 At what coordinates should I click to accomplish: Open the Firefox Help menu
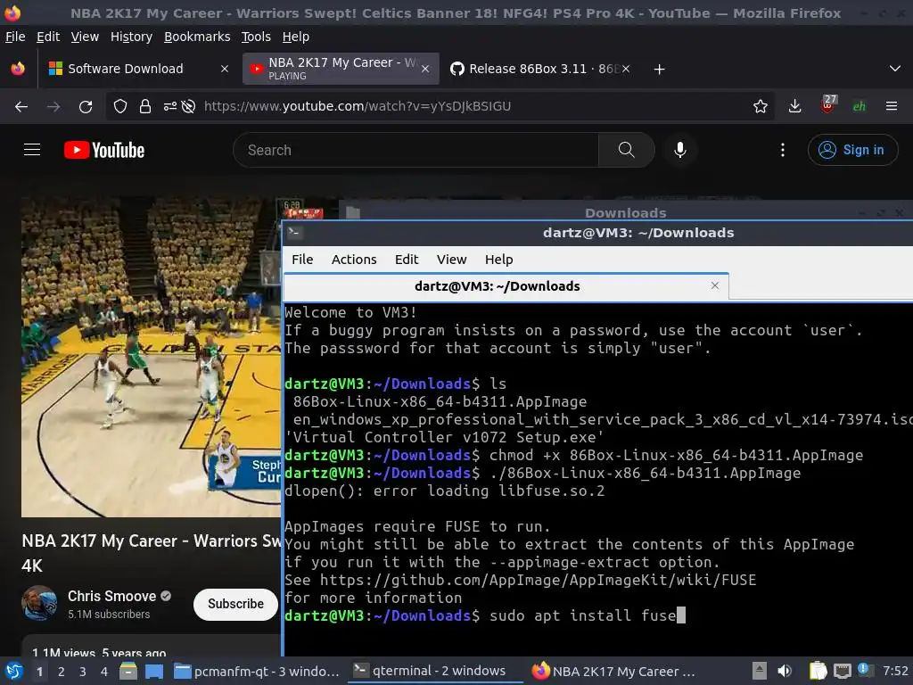(x=296, y=37)
